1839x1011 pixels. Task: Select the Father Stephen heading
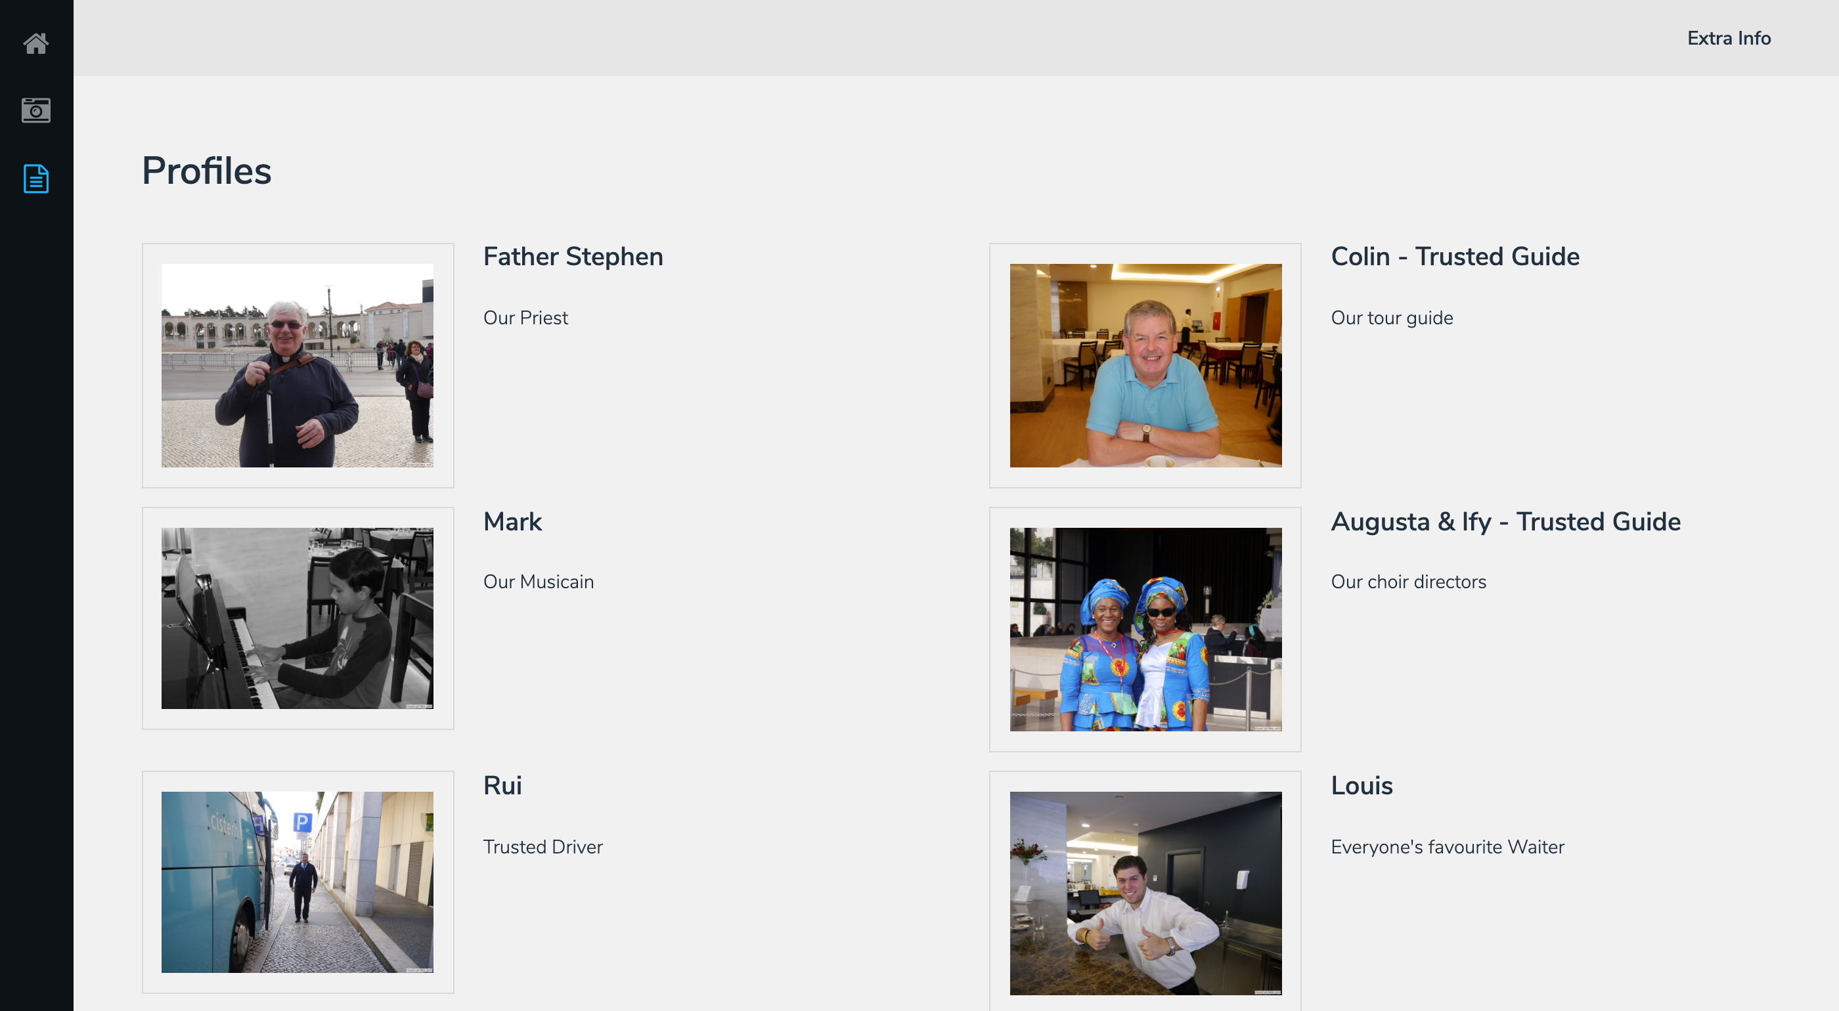(x=573, y=257)
